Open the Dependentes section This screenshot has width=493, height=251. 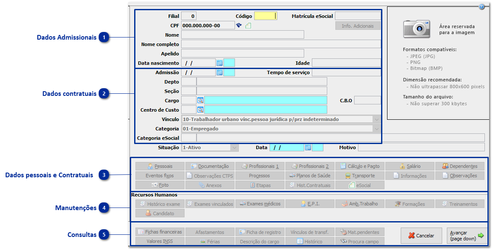coord(460,166)
